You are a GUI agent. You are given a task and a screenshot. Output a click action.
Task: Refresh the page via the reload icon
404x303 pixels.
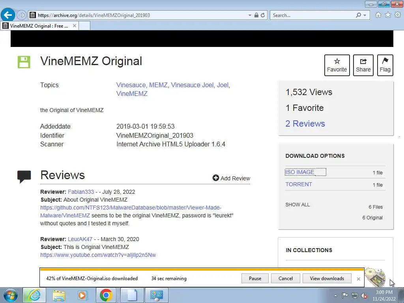point(263,15)
